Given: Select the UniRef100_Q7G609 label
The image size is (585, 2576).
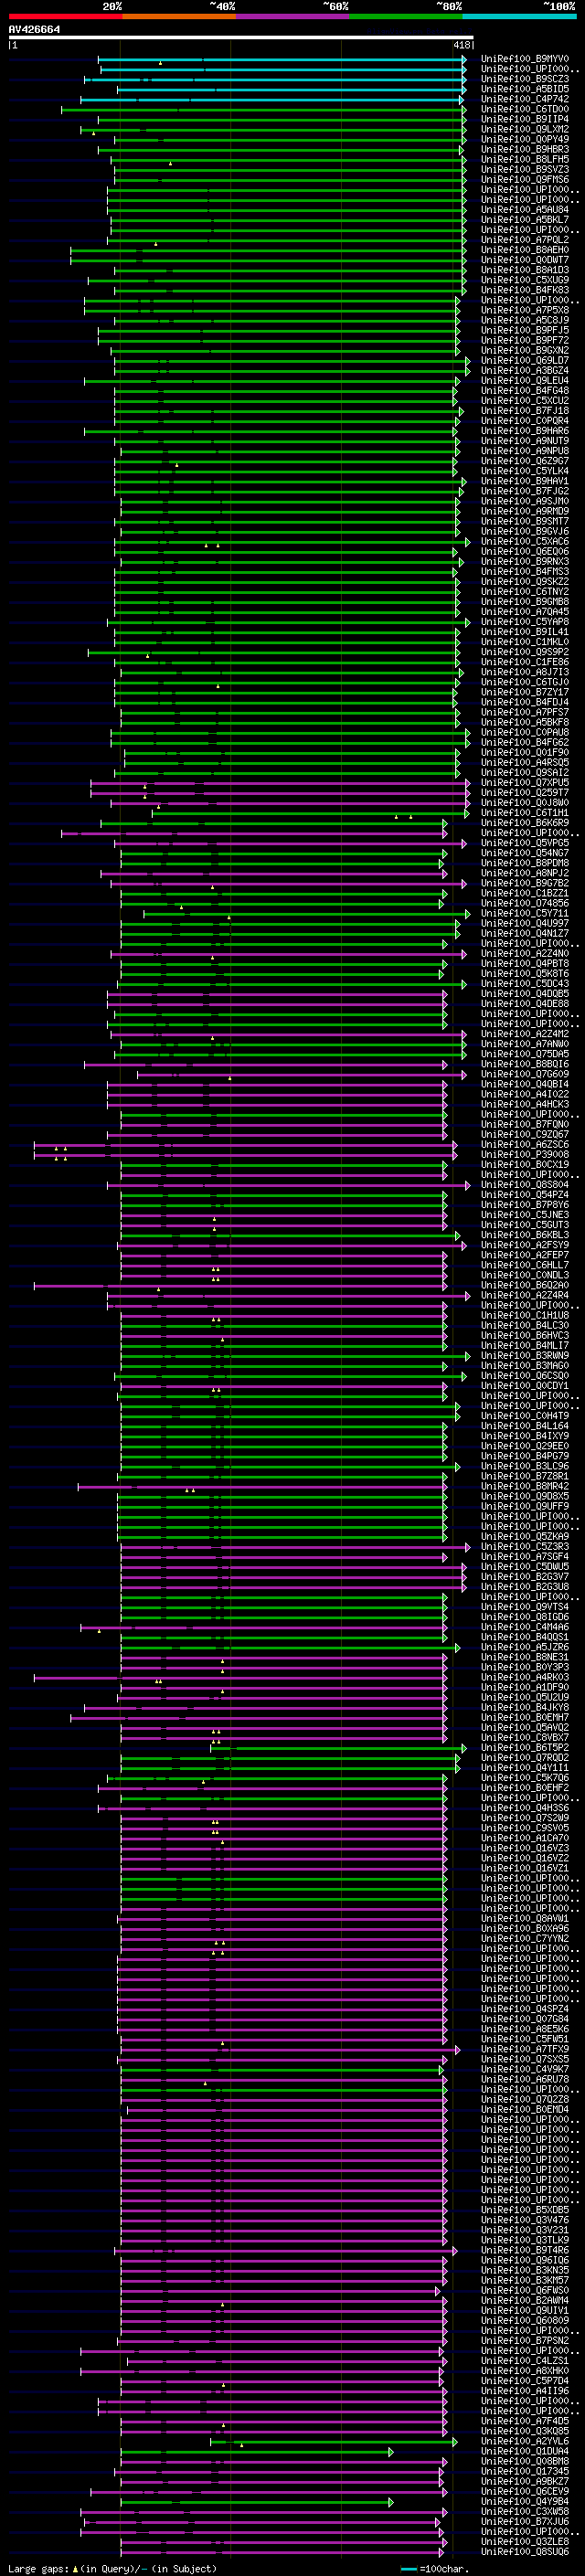Looking at the screenshot, I should pyautogui.click(x=524, y=1075).
